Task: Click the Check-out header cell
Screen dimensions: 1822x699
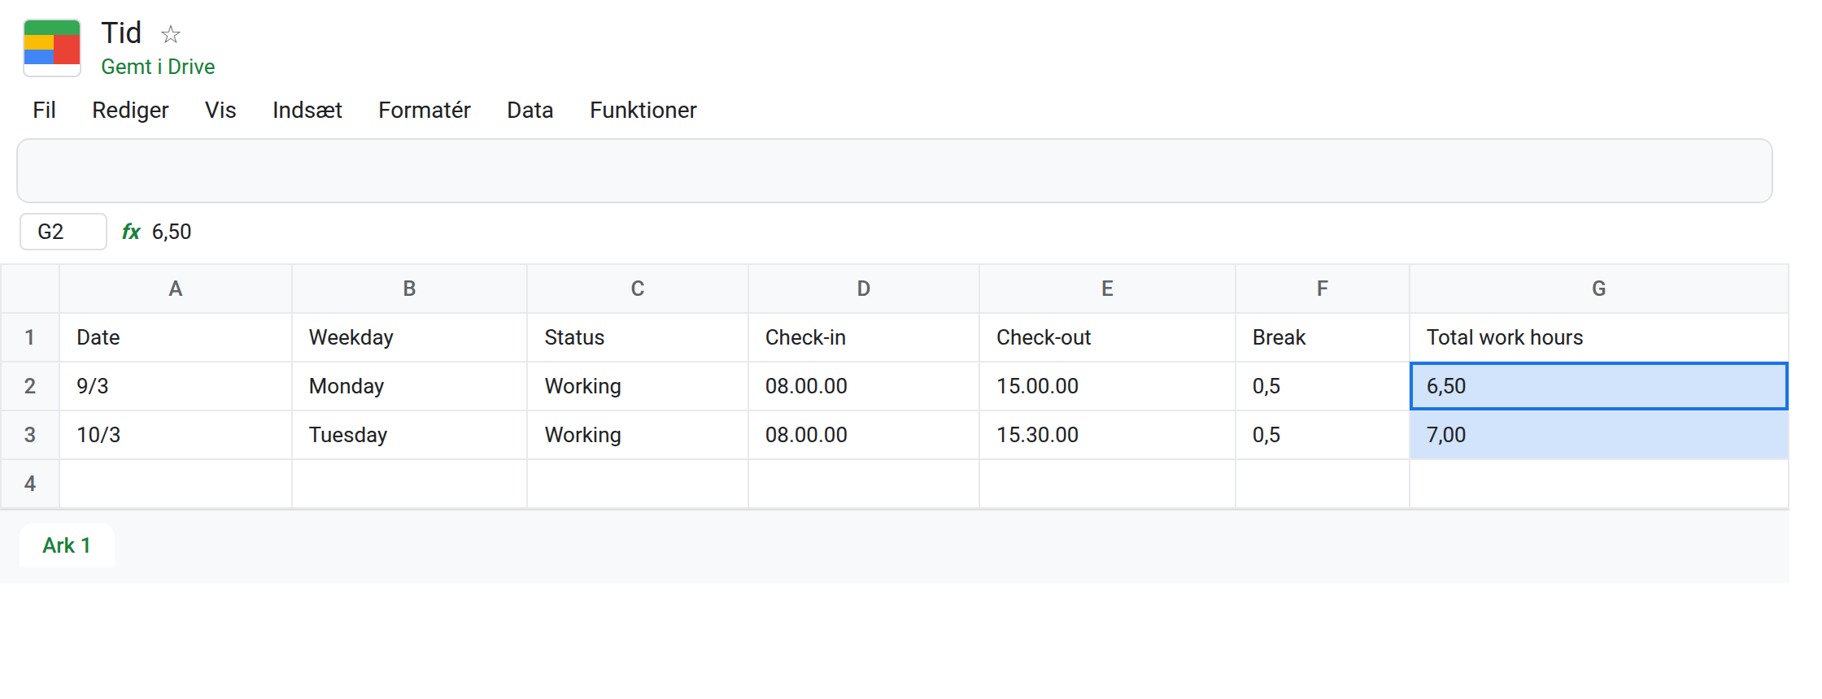Action: click(1108, 337)
